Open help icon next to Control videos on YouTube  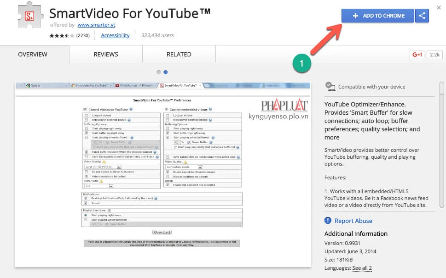131,109
